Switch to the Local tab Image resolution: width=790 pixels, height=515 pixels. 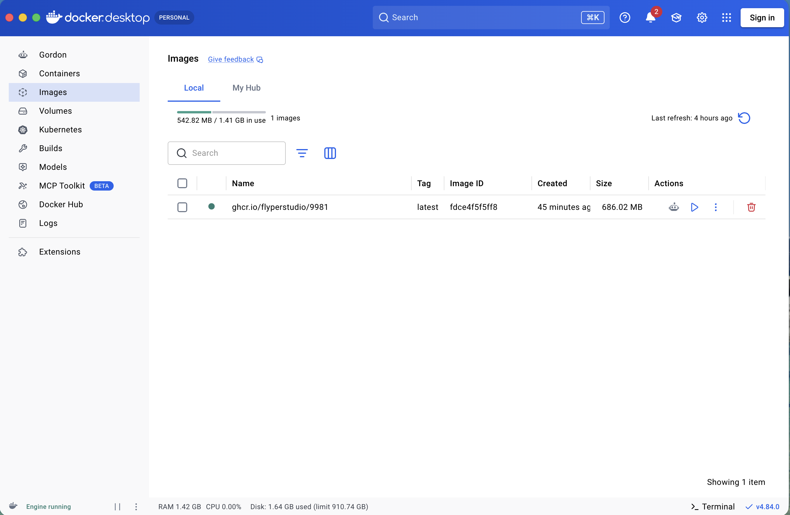(x=194, y=88)
